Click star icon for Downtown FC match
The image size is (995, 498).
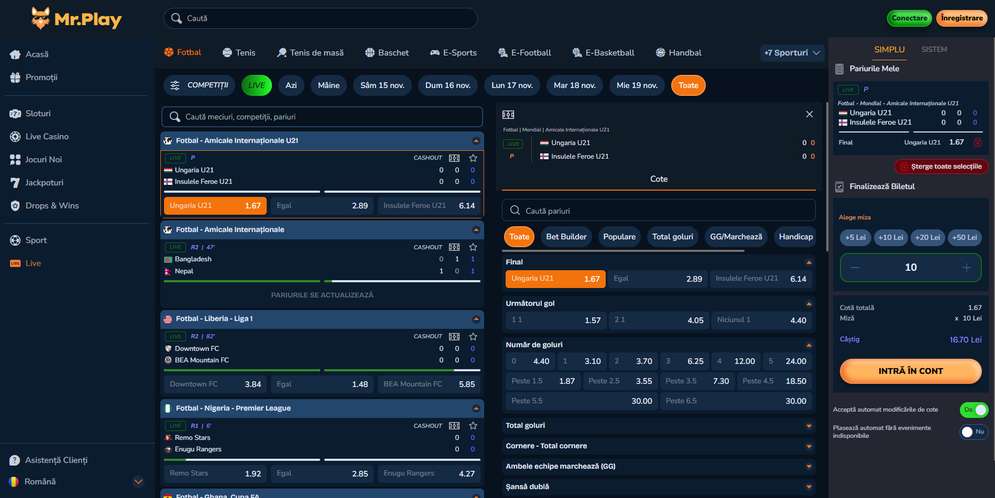click(473, 337)
